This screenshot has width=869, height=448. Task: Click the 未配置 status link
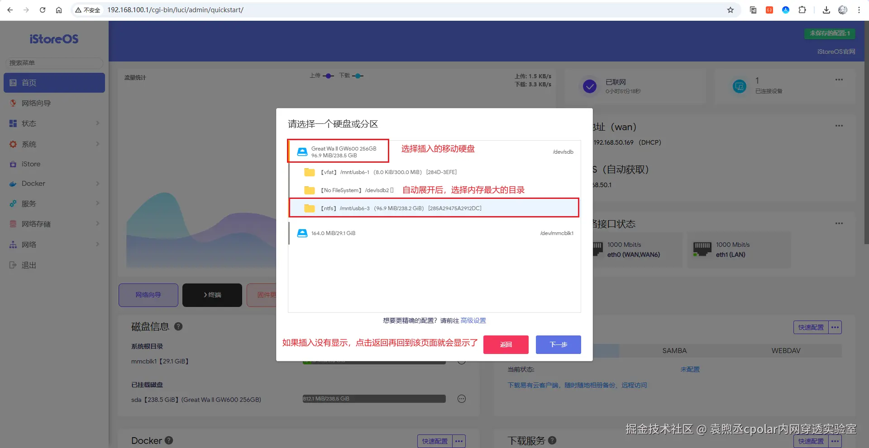coord(690,369)
